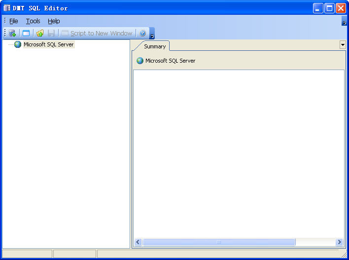Expand the toolbar options dropdown arrow
349x260 pixels.
click(x=152, y=36)
